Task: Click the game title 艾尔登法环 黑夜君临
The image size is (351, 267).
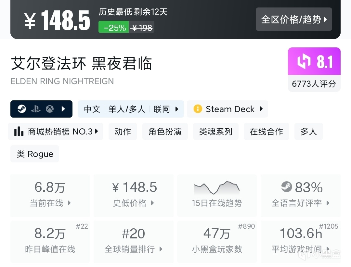Action: pos(82,63)
